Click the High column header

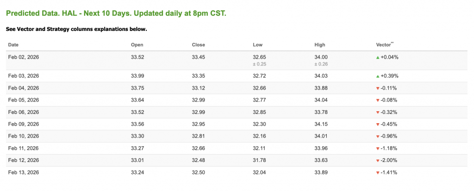[x=319, y=45]
